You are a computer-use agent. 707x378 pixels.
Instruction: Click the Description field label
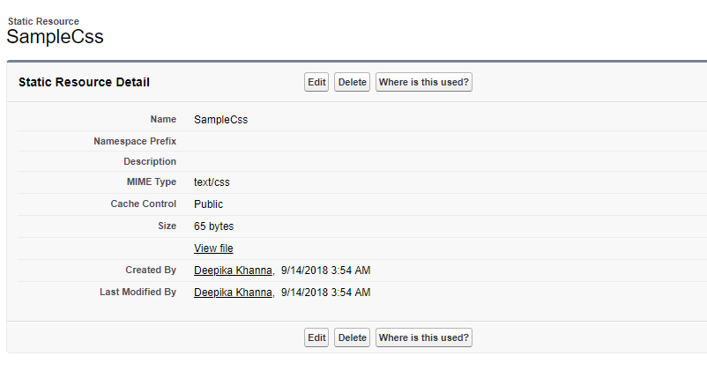[150, 162]
